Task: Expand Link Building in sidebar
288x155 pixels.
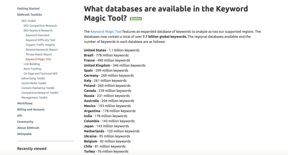Action: pos(31,64)
